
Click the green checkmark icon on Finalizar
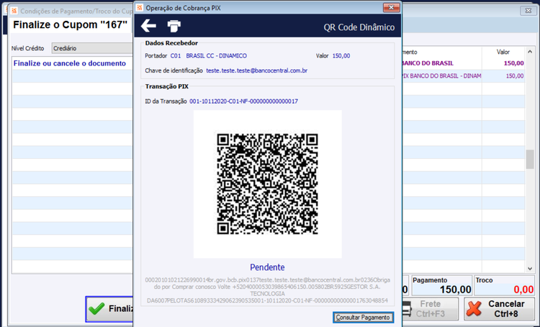click(96, 308)
